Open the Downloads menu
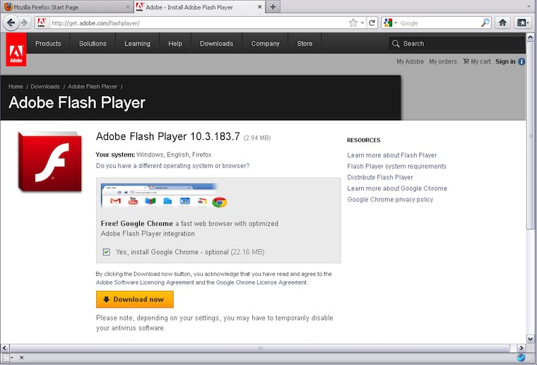The width and height of the screenshot is (537, 365). tap(216, 44)
